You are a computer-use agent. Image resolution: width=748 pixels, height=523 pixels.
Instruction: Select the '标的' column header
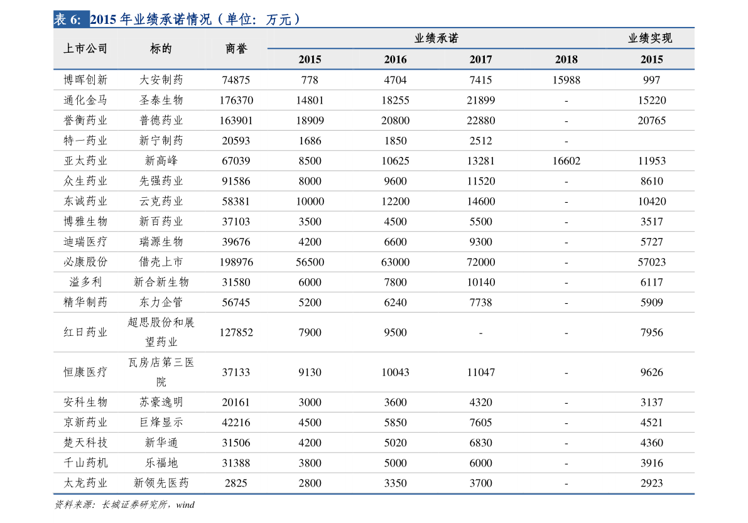(x=161, y=48)
